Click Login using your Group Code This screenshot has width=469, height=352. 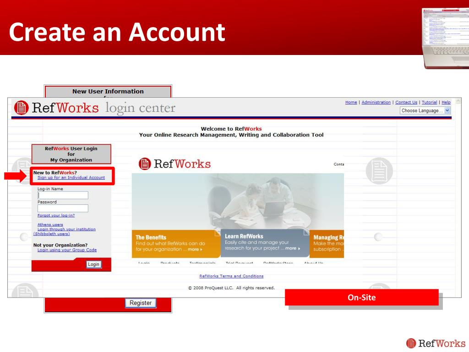pyautogui.click(x=67, y=250)
